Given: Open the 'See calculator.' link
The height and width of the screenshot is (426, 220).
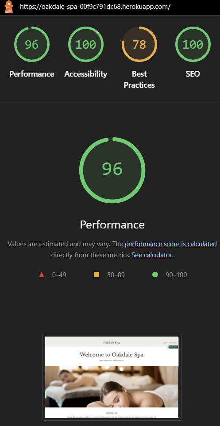Looking at the screenshot, I should click(153, 255).
